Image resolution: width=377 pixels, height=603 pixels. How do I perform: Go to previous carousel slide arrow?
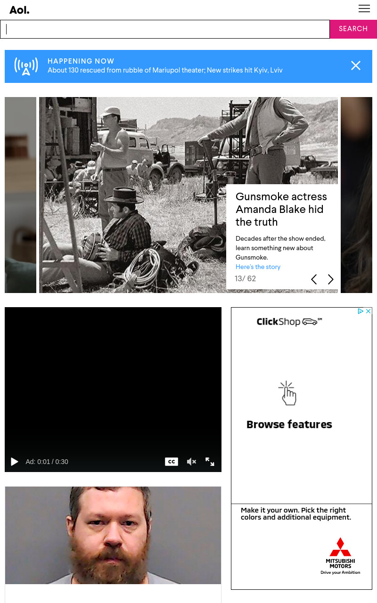pos(314,279)
